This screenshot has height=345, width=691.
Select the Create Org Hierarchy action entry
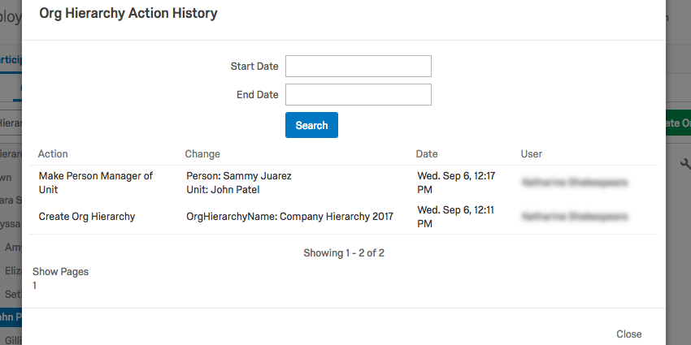coord(87,217)
